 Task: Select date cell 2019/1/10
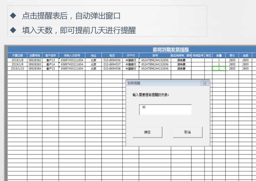pyautogui.click(x=17, y=69)
